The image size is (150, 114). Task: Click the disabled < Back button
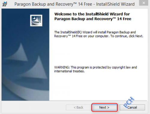tap(78, 107)
